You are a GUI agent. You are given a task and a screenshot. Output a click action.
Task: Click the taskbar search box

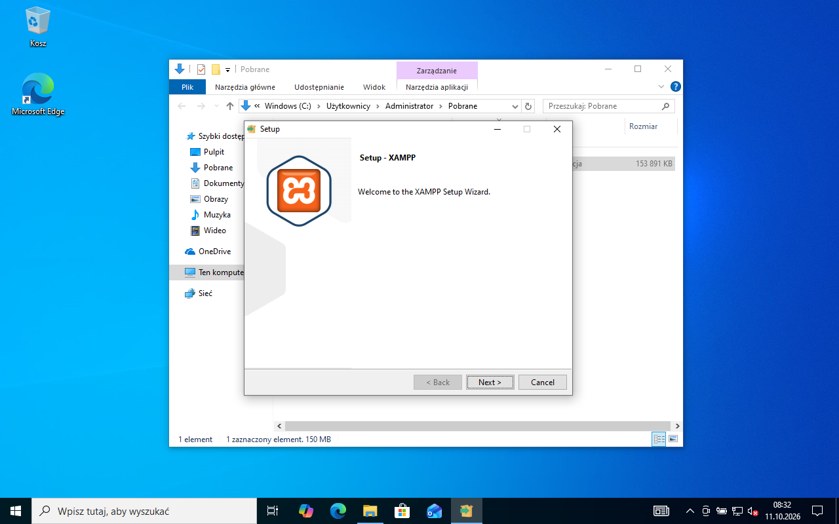(x=144, y=511)
